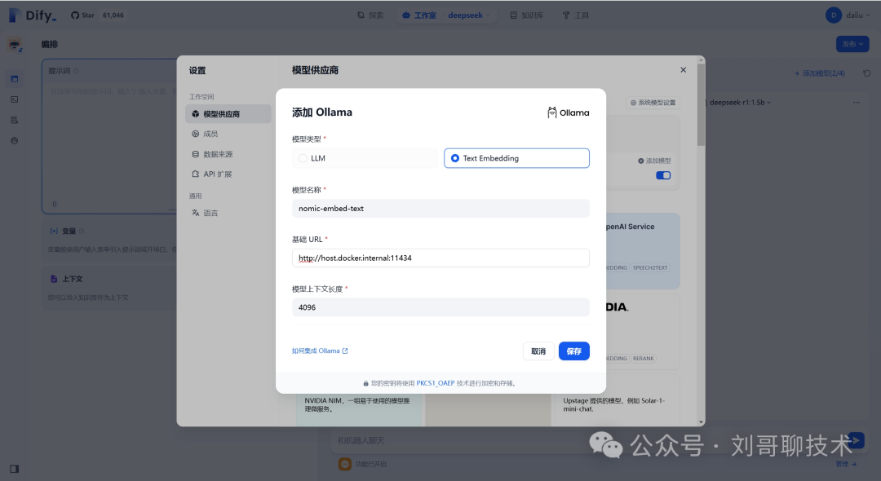This screenshot has width=881, height=481.
Task: Focus the base URL input field
Action: 440,258
